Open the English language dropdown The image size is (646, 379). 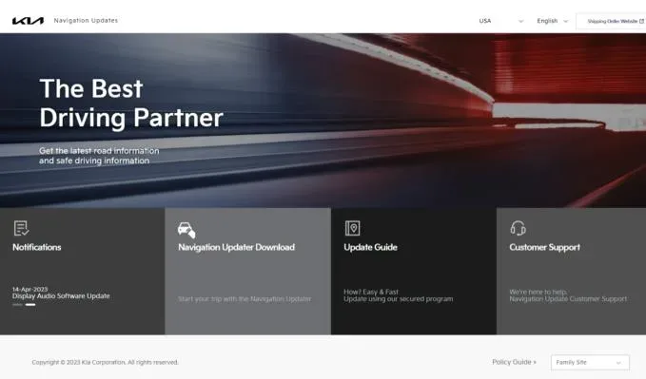552,21
